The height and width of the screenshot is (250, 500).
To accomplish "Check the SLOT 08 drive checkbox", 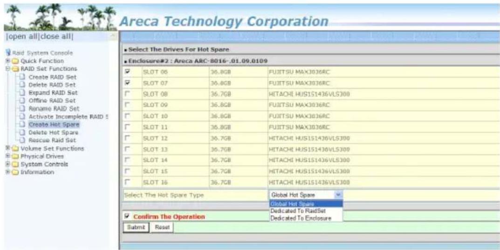I will pyautogui.click(x=128, y=94).
